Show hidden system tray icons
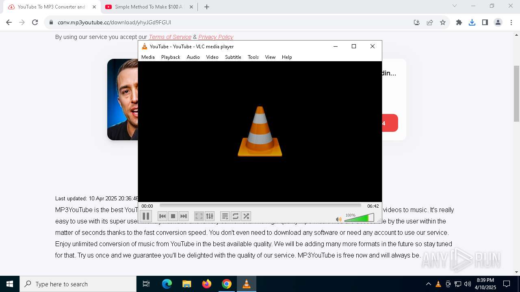 (428, 284)
